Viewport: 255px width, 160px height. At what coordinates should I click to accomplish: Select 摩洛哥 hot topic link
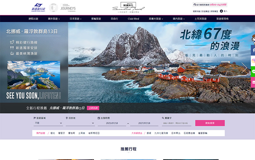(x=71, y=133)
